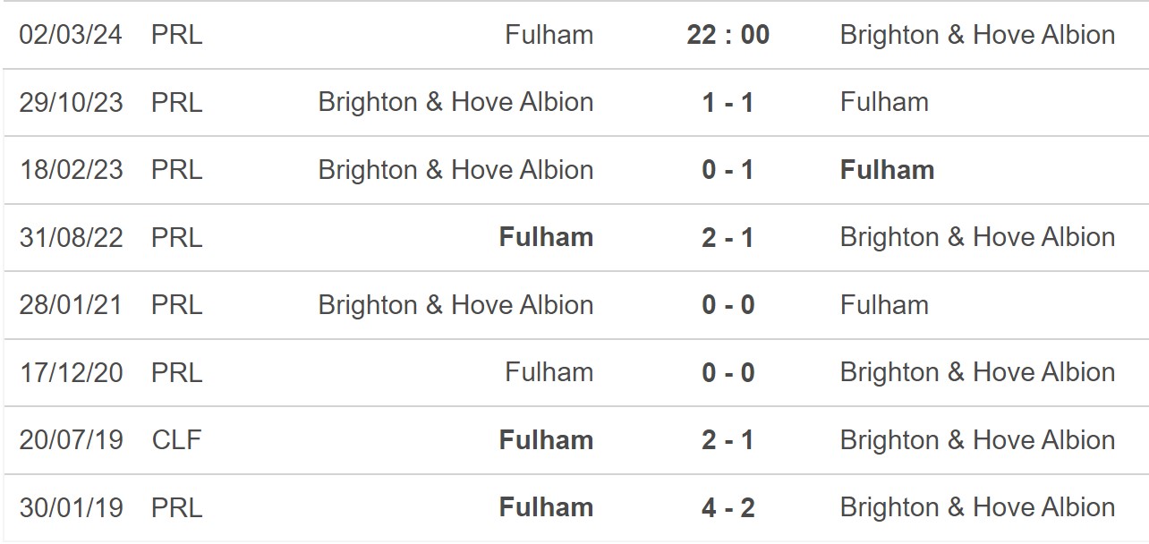Select the 31/08/22 match date

coord(71,237)
